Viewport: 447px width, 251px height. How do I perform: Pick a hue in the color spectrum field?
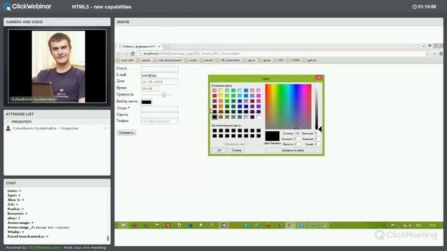tap(288, 107)
